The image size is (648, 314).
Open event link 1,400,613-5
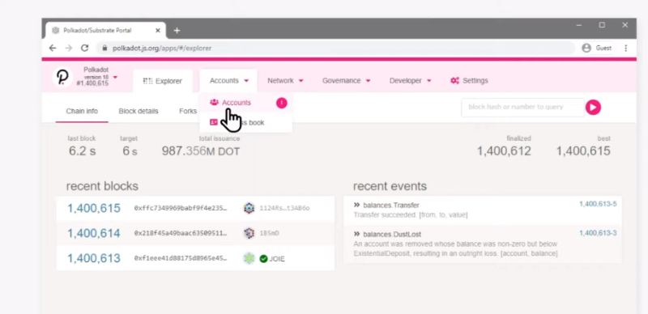pos(598,204)
